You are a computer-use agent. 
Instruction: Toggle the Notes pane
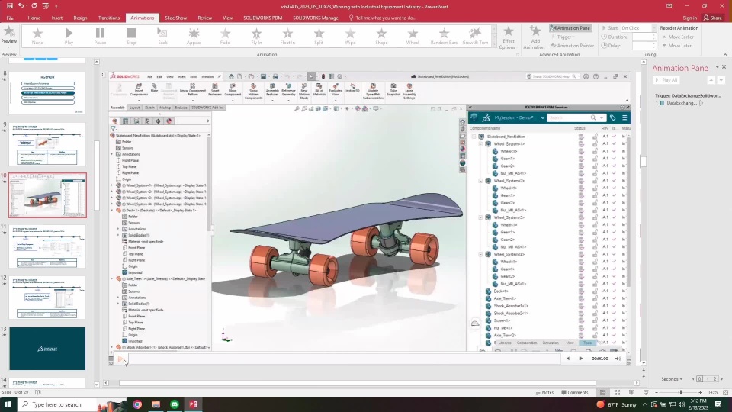(x=544, y=392)
